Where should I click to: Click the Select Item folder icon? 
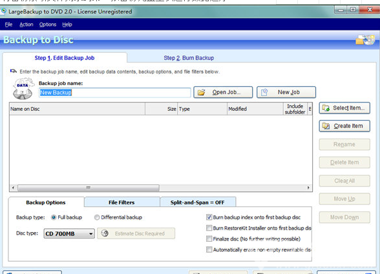click(326, 108)
